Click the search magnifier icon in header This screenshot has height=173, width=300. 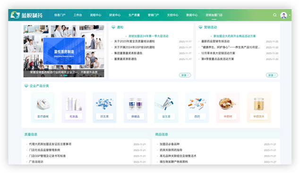[x=275, y=15]
